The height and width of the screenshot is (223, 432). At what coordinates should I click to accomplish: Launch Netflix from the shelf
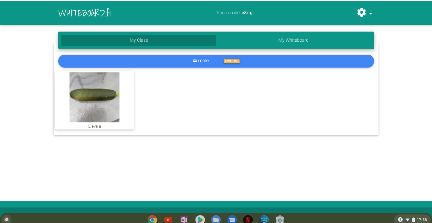(x=248, y=220)
